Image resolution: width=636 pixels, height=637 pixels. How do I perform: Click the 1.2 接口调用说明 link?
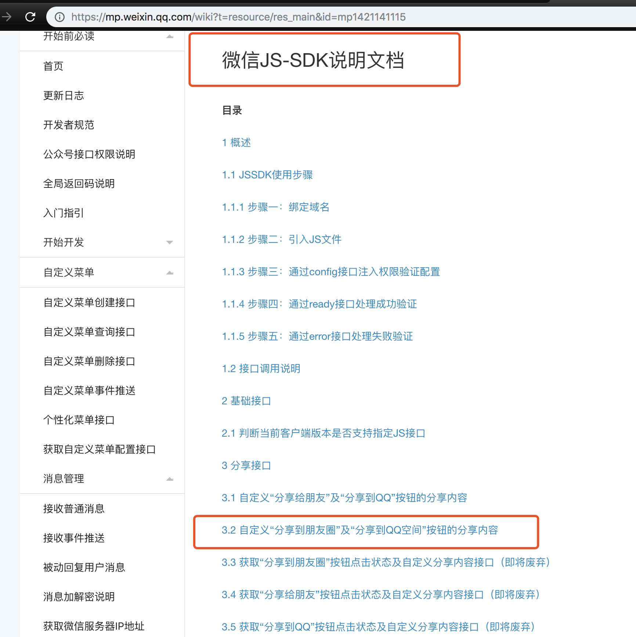[261, 368]
